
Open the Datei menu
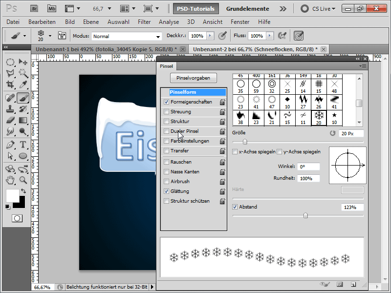13,22
